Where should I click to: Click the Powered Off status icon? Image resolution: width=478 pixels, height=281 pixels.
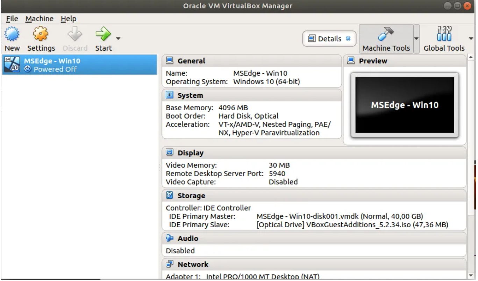(28, 69)
